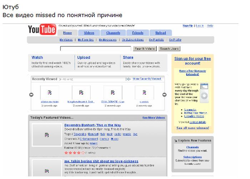Switch to the Videos tab
Viewport: 250px width, 179px height.
click(89, 33)
